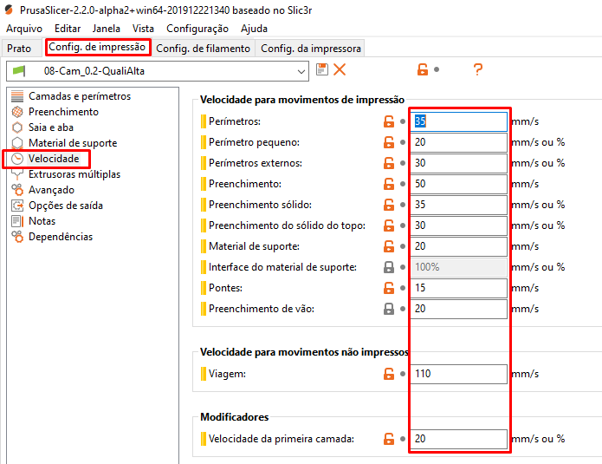Select the Avançado sidebar entry
The width and height of the screenshot is (602, 464).
[x=51, y=190]
